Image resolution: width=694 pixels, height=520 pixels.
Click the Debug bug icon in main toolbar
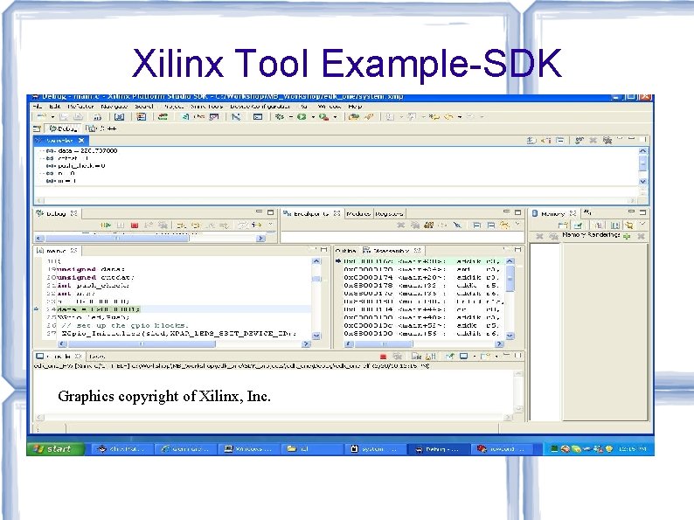pyautogui.click(x=280, y=117)
